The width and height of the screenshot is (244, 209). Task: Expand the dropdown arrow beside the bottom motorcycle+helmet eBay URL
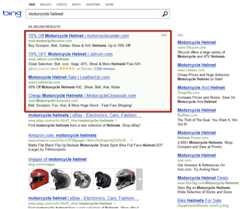tap(114, 203)
